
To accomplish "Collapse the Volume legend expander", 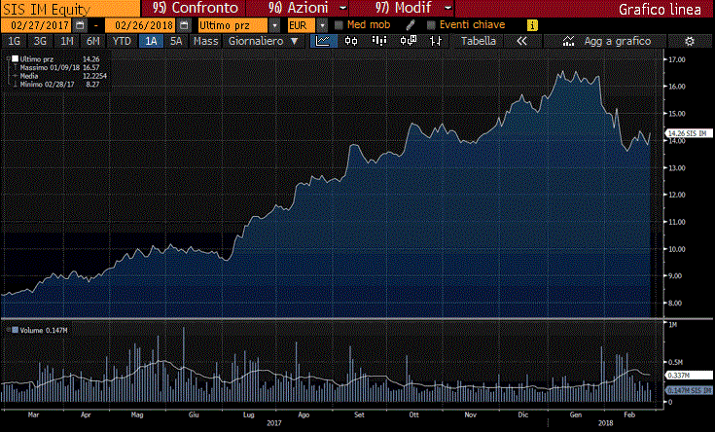I will click(x=8, y=330).
